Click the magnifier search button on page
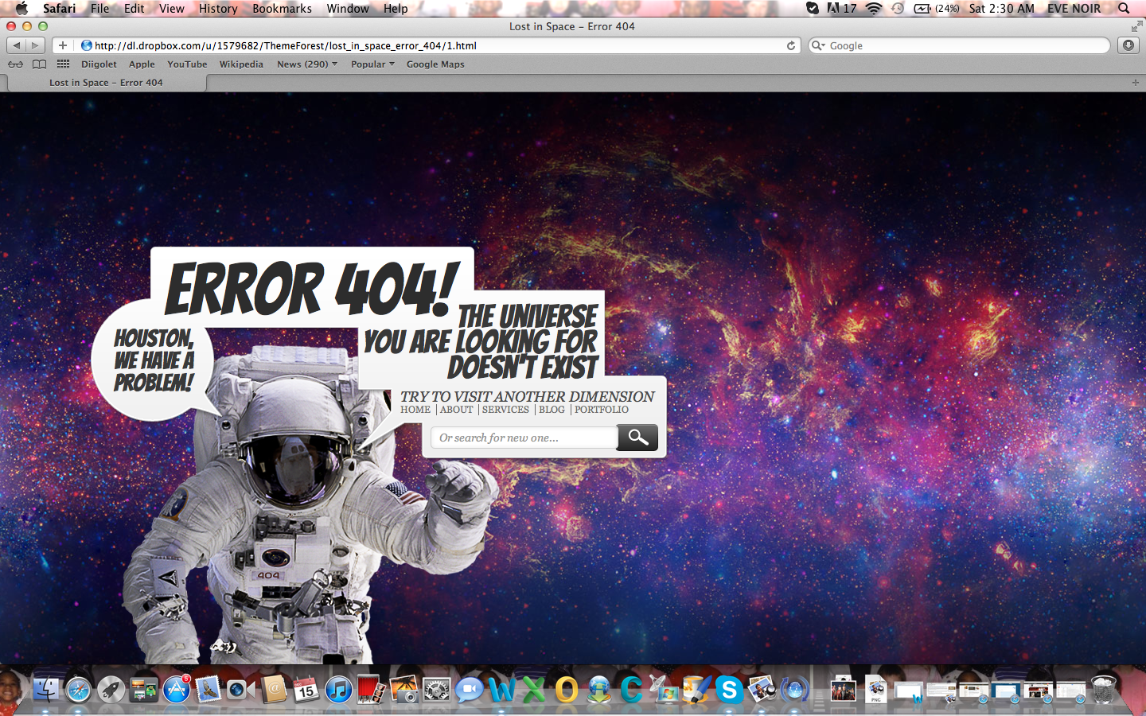 point(637,437)
